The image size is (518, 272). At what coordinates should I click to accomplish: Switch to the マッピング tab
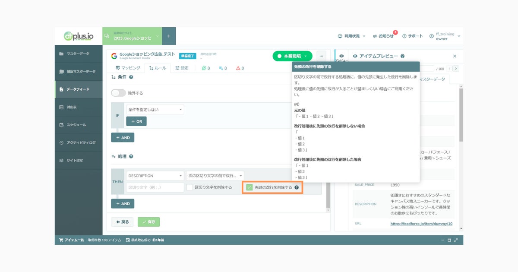tap(128, 68)
